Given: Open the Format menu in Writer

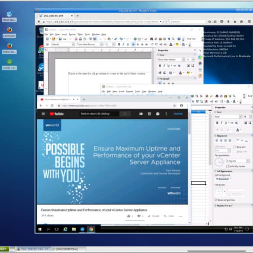Looking at the screenshot, I should pos(72,34).
